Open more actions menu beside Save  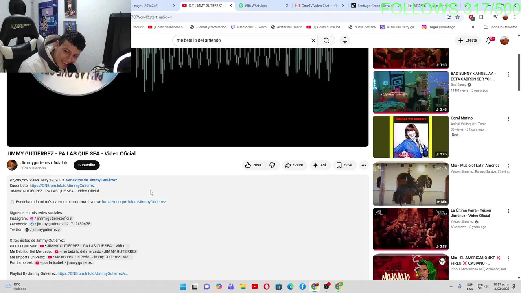pyautogui.click(x=364, y=165)
